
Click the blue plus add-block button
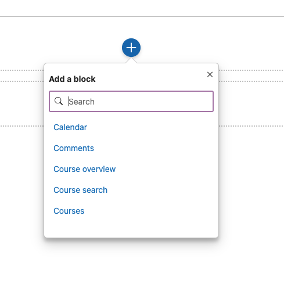click(131, 48)
